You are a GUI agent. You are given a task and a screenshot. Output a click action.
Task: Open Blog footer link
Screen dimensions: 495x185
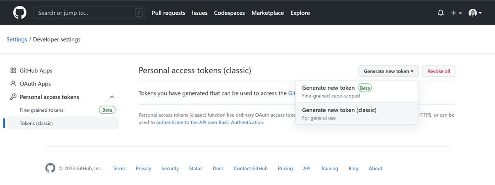(353, 168)
